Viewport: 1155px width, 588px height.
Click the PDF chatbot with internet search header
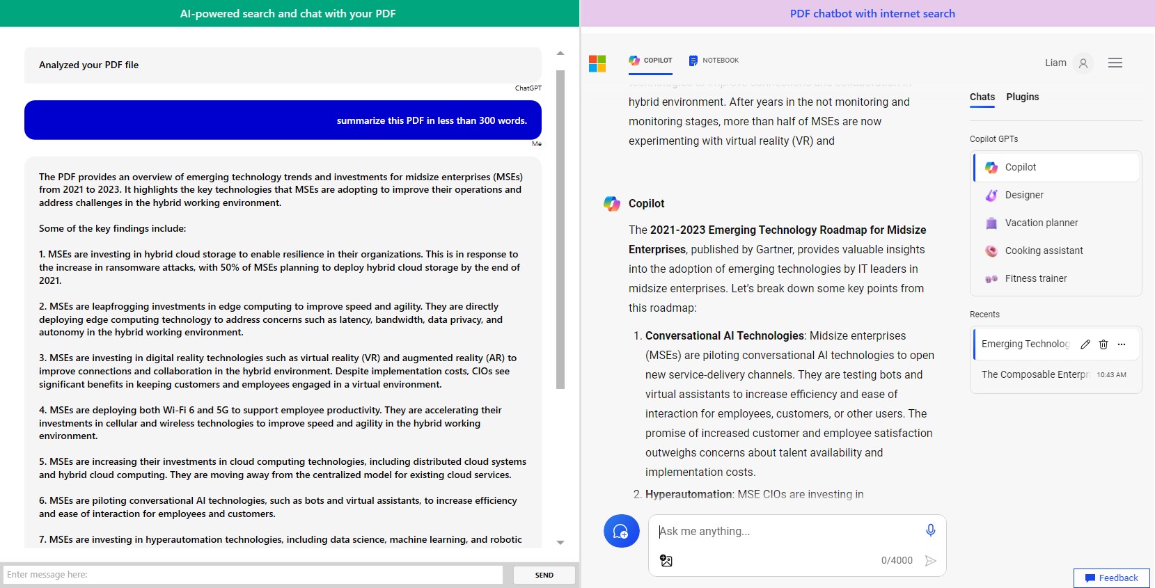click(x=872, y=13)
